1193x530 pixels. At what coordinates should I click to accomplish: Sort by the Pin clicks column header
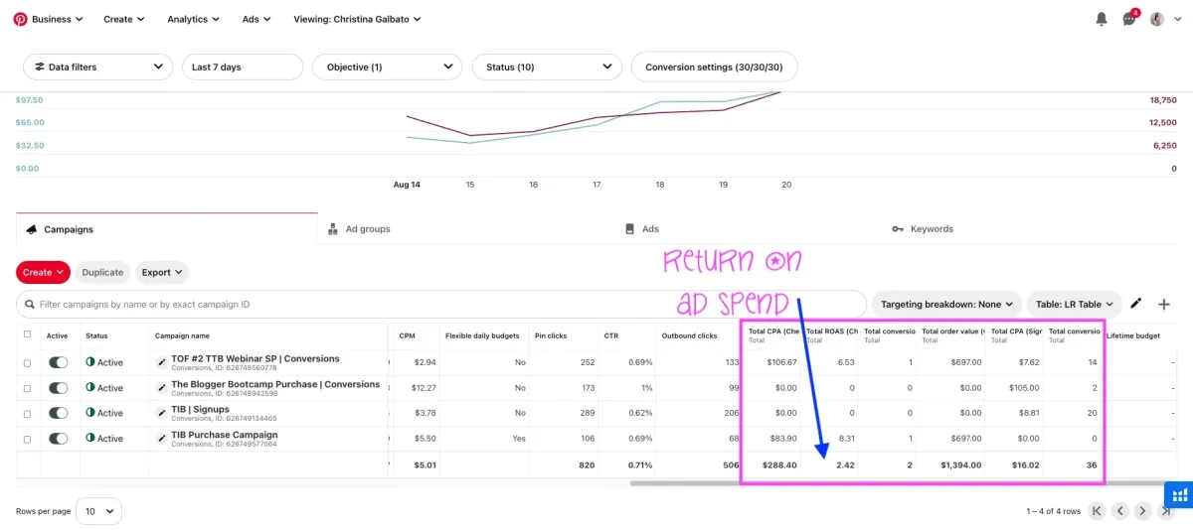tap(551, 335)
